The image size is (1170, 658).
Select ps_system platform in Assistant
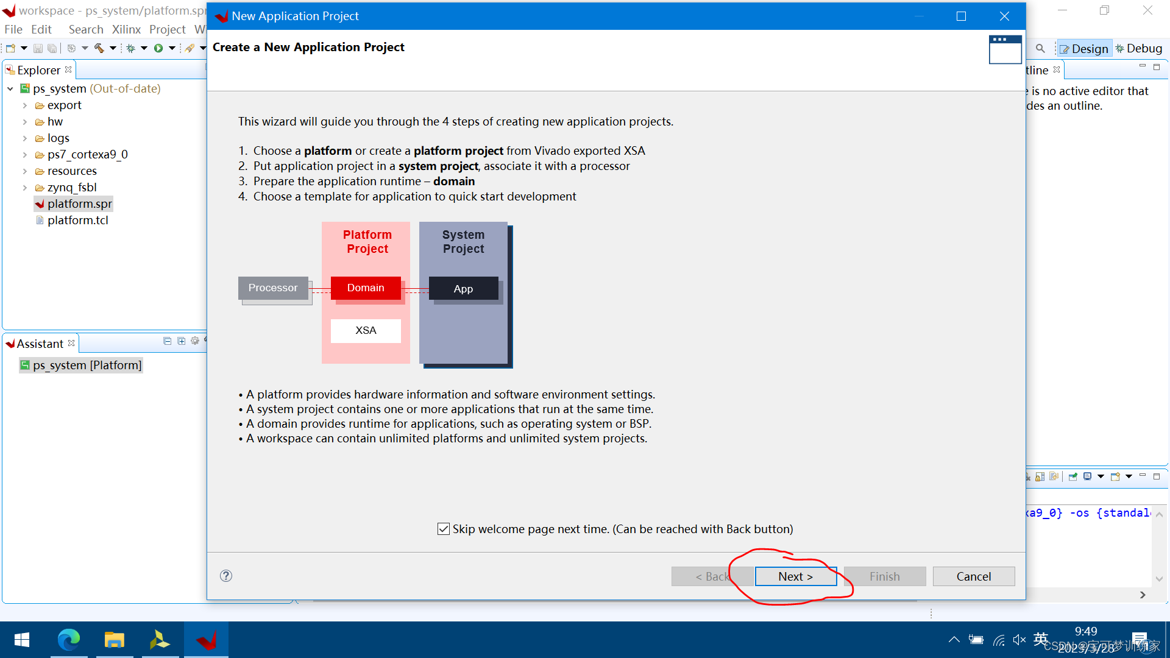pos(86,364)
